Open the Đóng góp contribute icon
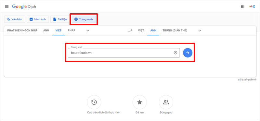The height and width of the screenshot is (121, 260). click(x=166, y=102)
